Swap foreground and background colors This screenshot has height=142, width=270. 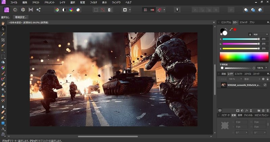[x=226, y=29]
